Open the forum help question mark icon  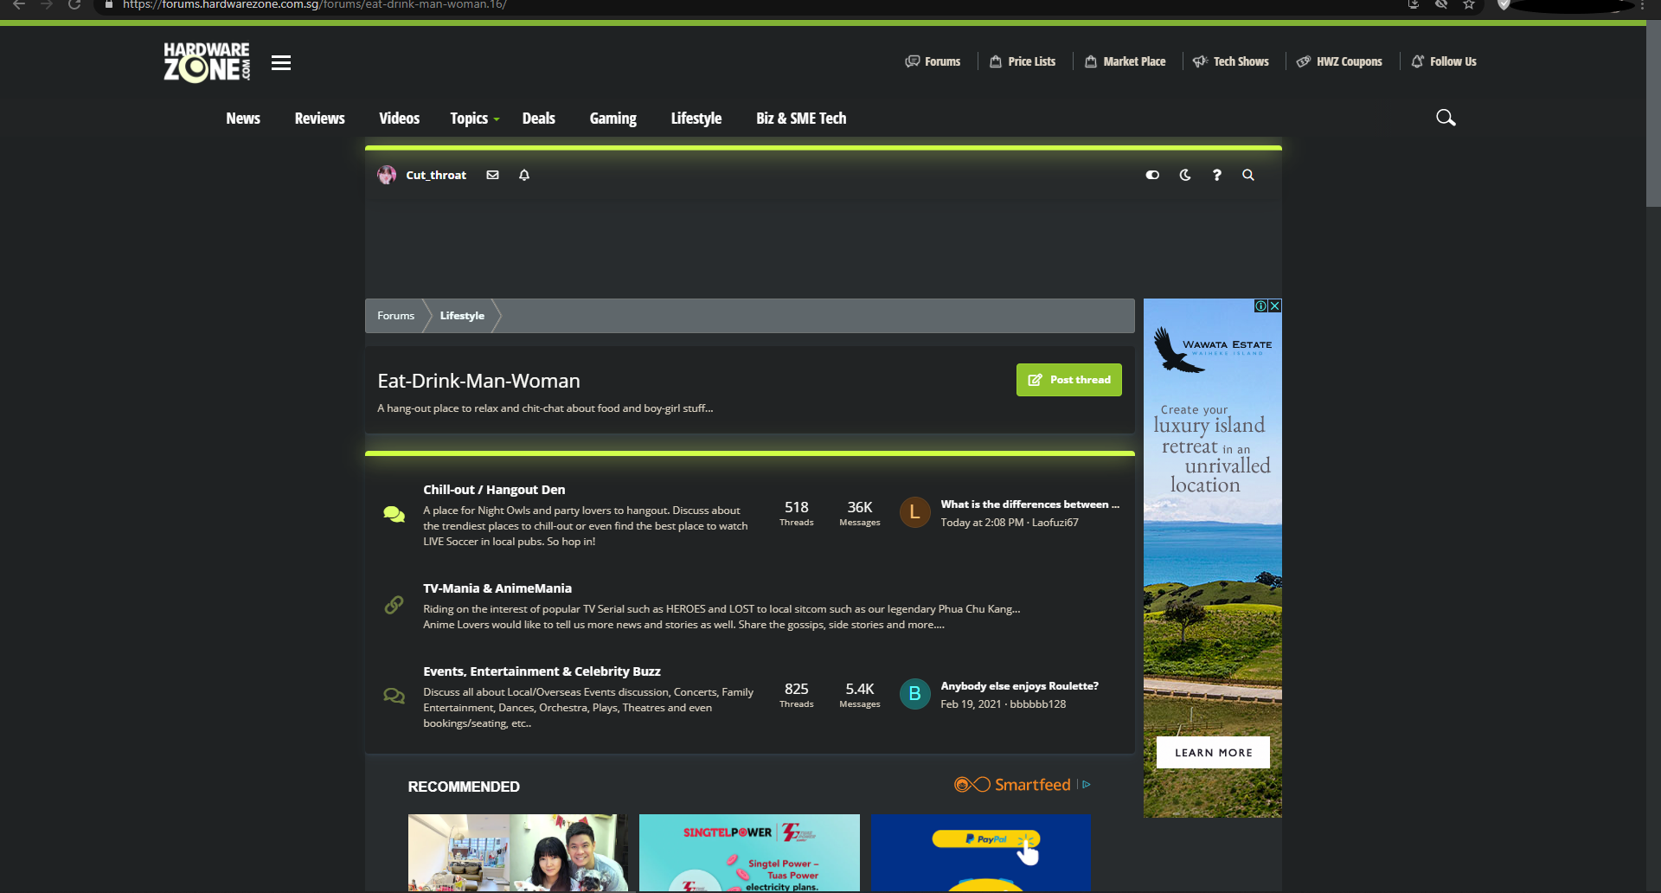[1217, 175]
